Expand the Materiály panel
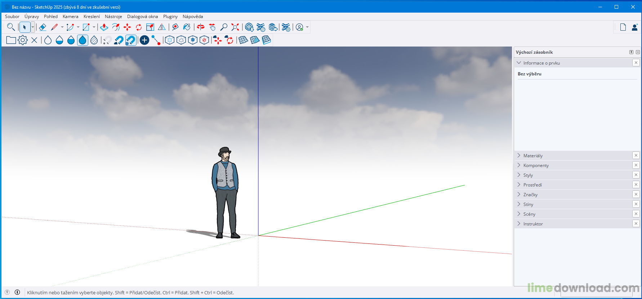The image size is (642, 299). click(x=533, y=156)
